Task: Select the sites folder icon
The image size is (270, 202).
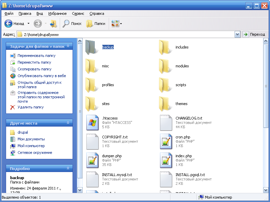Action: (x=91, y=104)
